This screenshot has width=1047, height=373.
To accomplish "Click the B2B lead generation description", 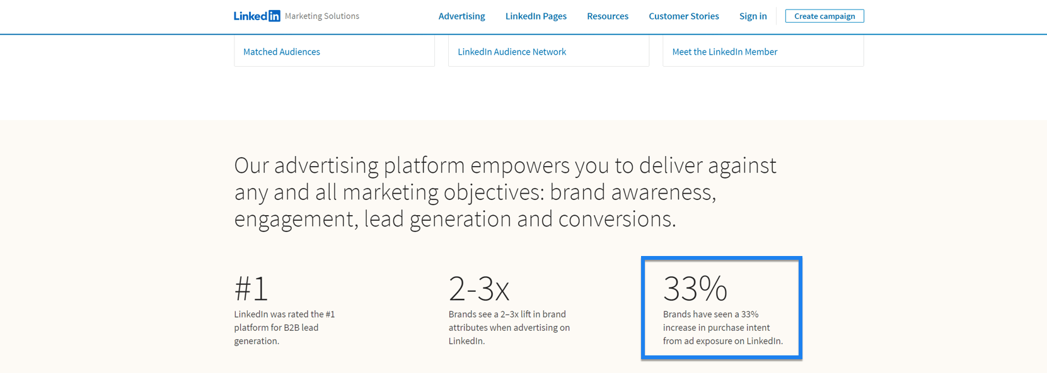I will tap(285, 328).
